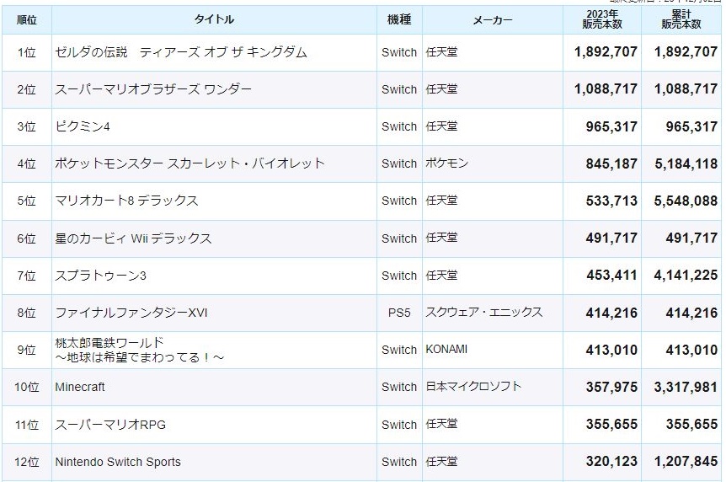Select the マリオカート8 デラックス row title
The height and width of the screenshot is (482, 726).
point(126,201)
